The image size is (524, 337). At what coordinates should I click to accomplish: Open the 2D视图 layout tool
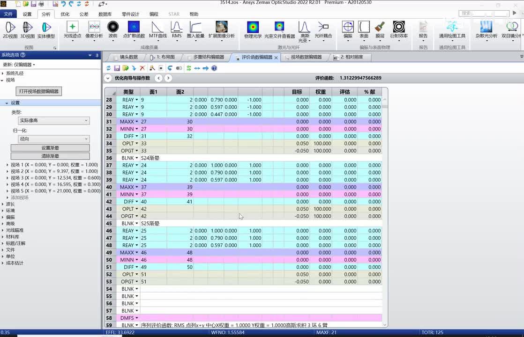click(x=10, y=29)
